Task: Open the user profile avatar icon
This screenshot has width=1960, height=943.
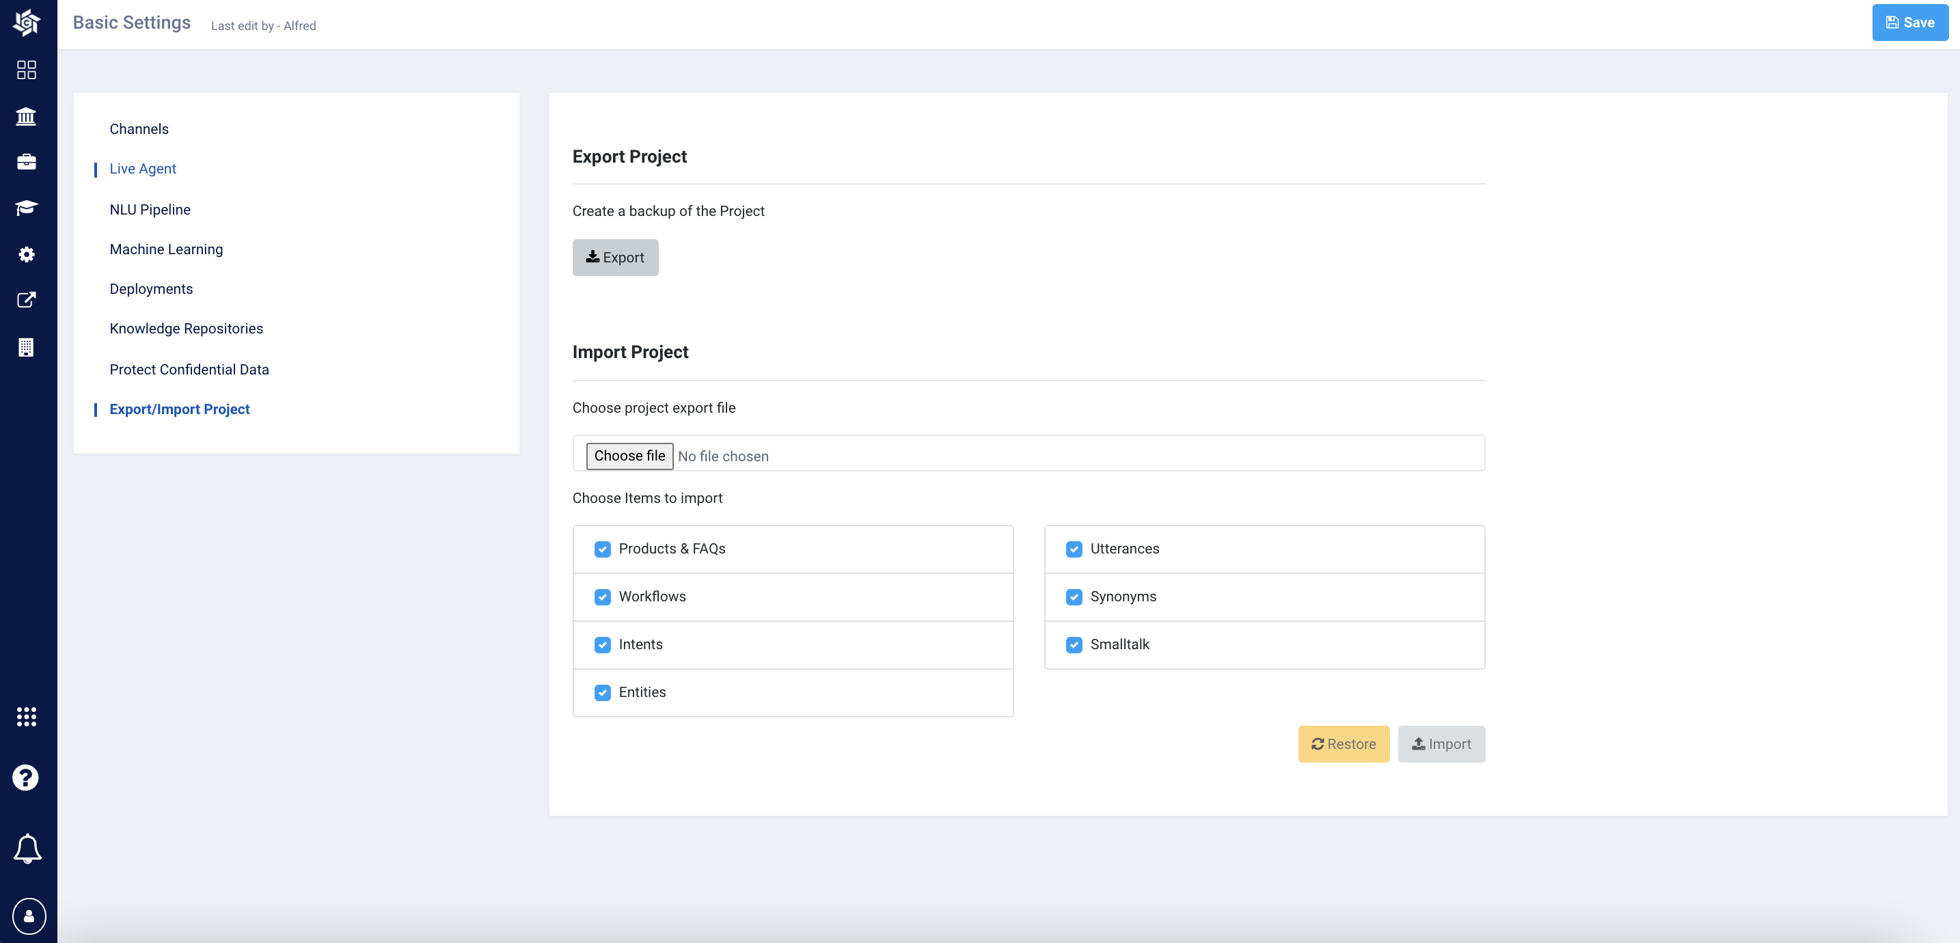Action: coord(29,916)
